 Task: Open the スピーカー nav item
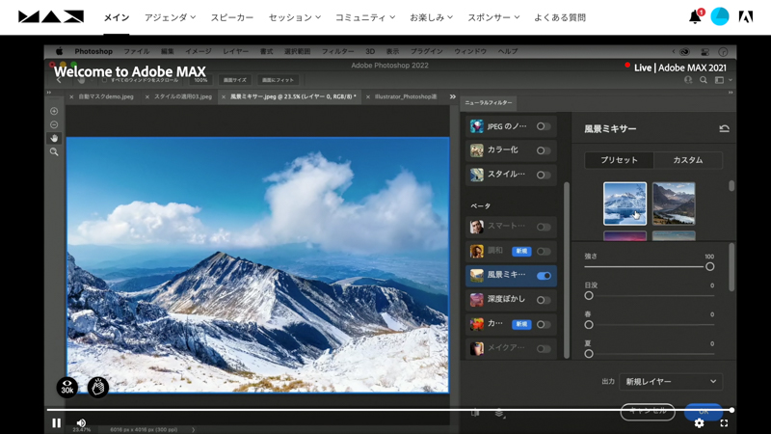(232, 17)
